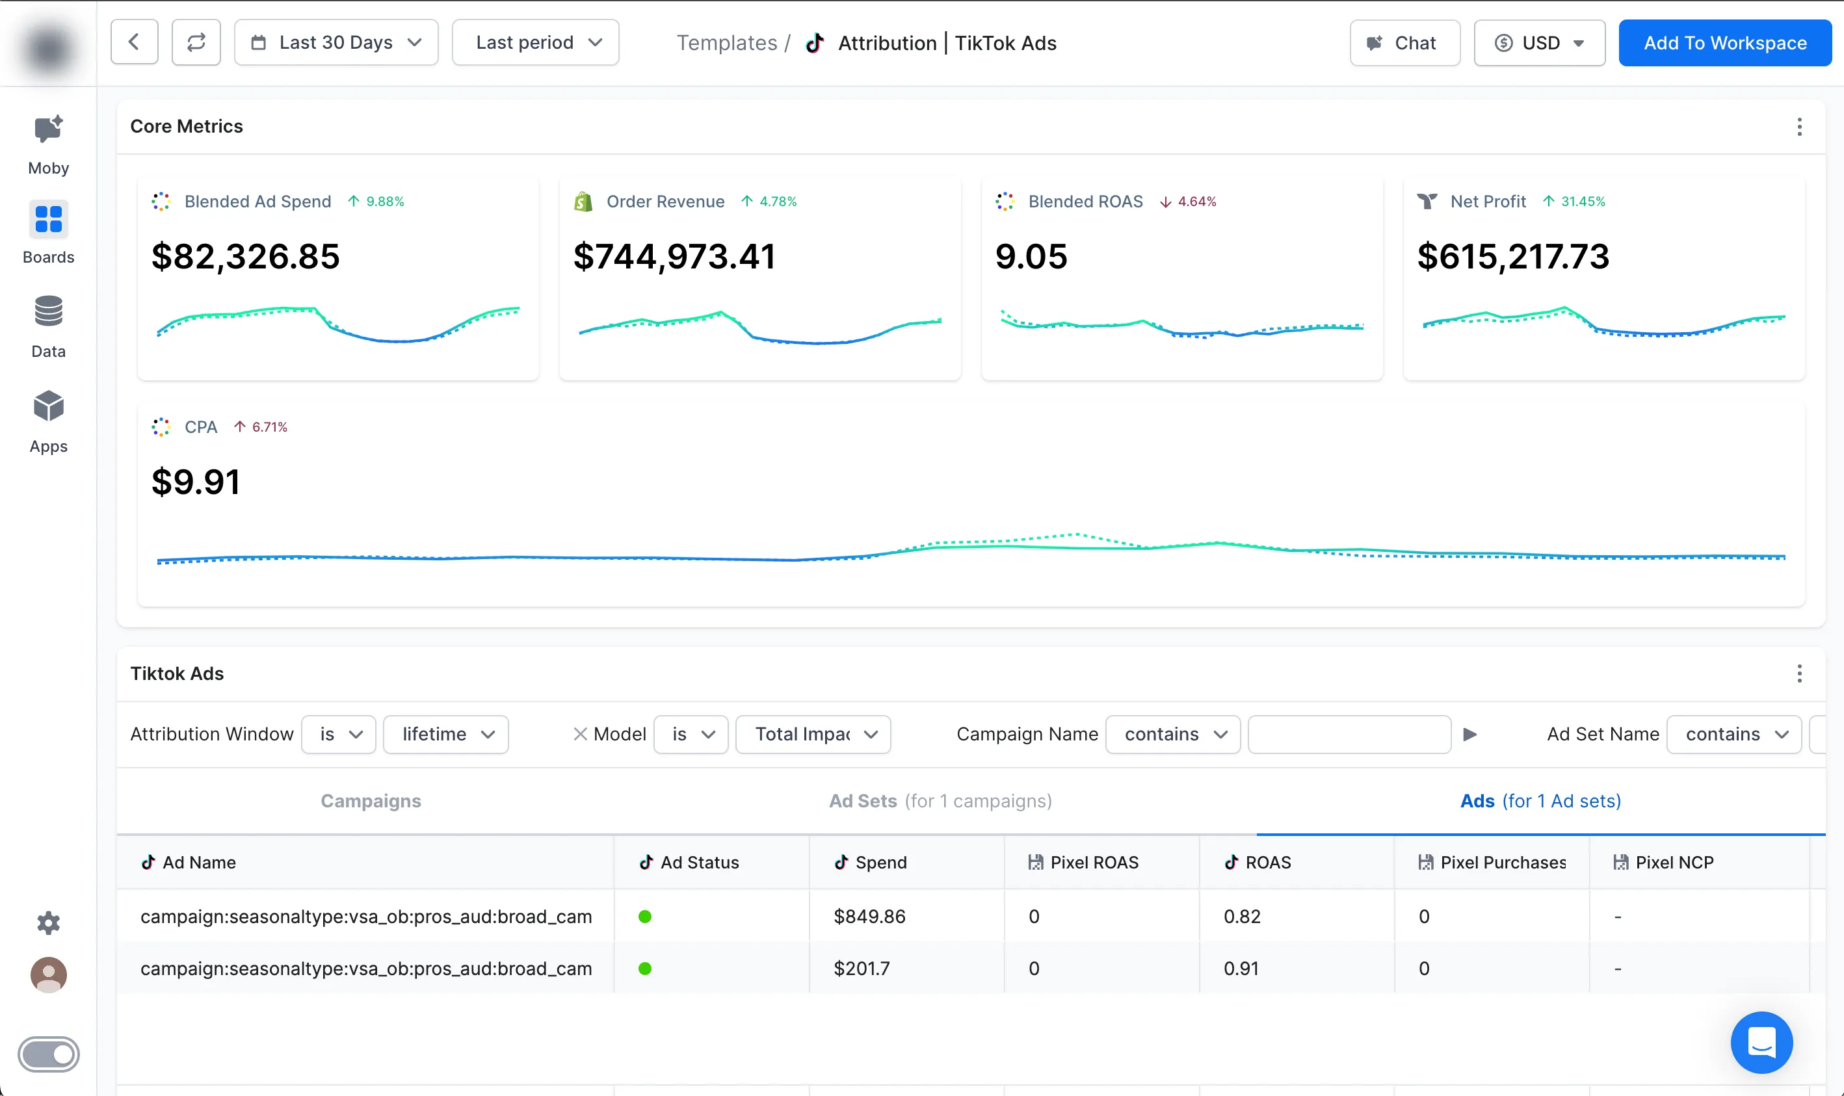The height and width of the screenshot is (1096, 1844).
Task: Remove the Model filter with X
Action: click(580, 734)
